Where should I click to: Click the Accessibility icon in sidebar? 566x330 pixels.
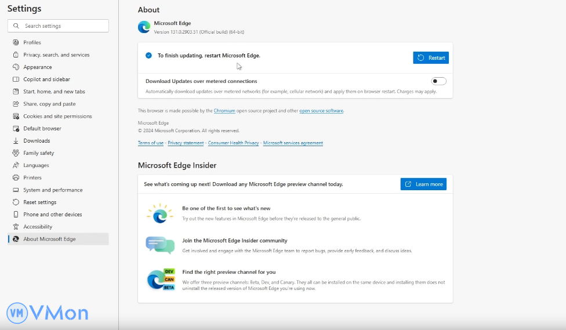pos(16,227)
